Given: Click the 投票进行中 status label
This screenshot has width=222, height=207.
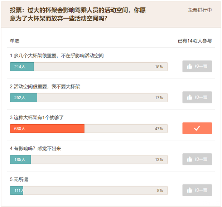Looking at the screenshot, I should coord(200,10).
